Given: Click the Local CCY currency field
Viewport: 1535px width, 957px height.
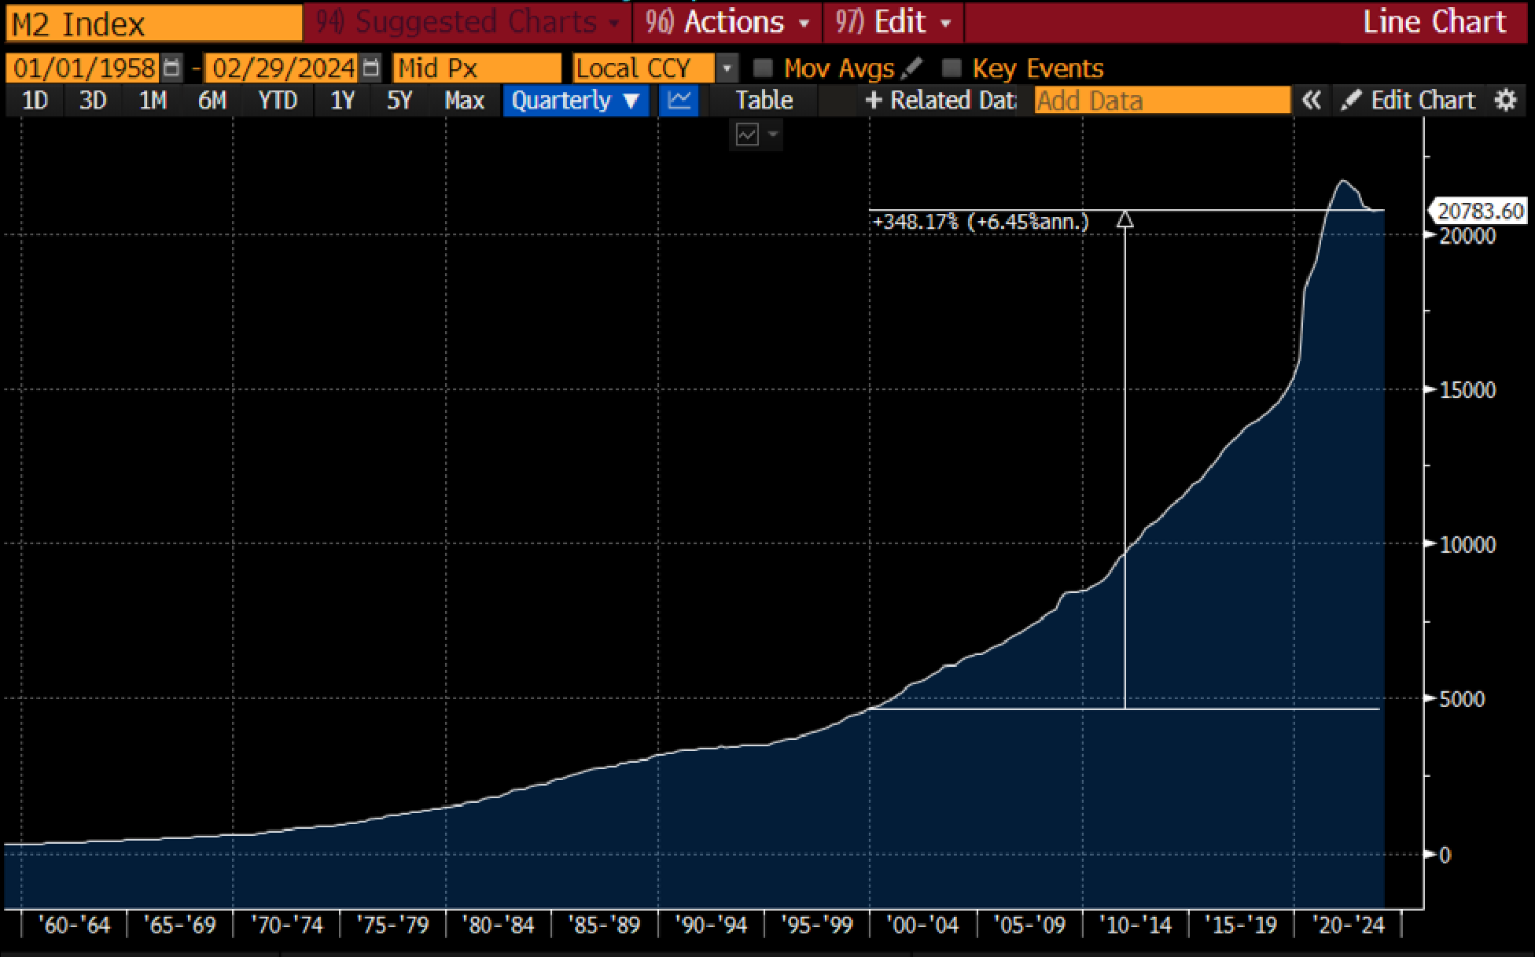Looking at the screenshot, I should pyautogui.click(x=644, y=68).
